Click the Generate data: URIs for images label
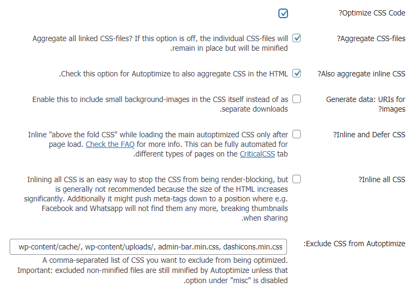Screen dimensions: 412x297 tap(366, 104)
